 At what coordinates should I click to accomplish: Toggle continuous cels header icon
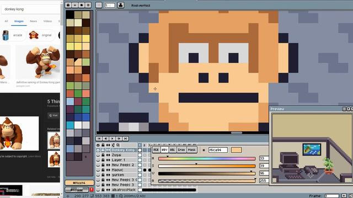tap(108, 145)
